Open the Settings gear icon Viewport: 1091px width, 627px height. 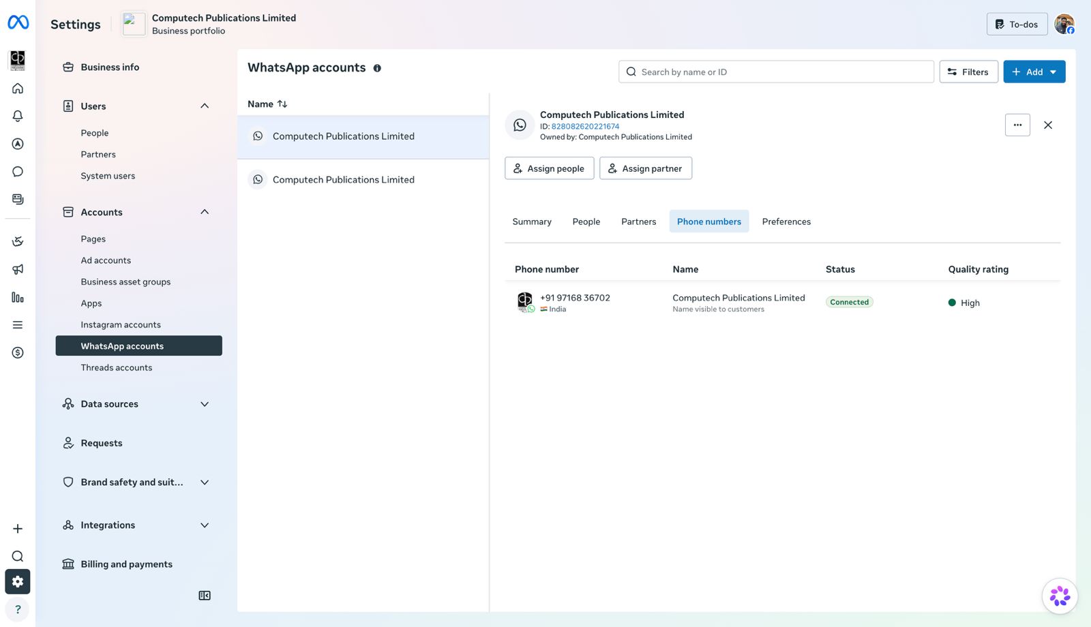coord(18,581)
